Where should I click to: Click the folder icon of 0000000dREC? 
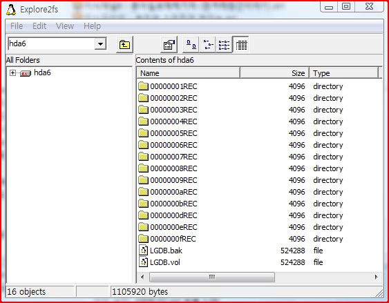[x=143, y=215]
